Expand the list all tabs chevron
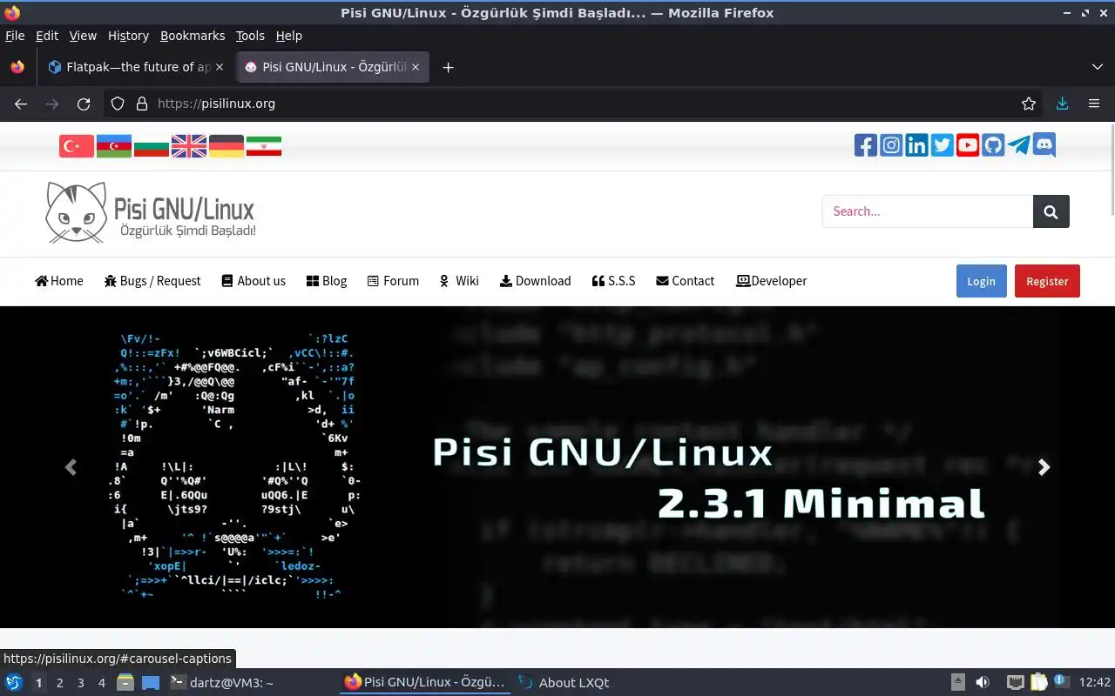This screenshot has width=1115, height=696. (x=1098, y=67)
